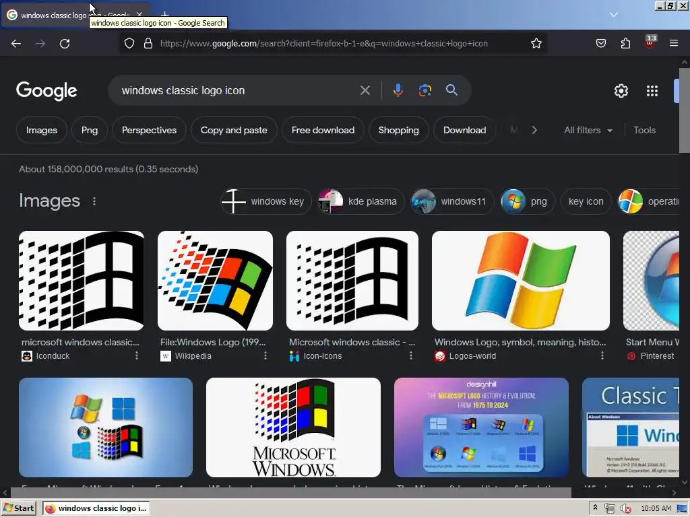Click the muted volume tray icon

point(625,508)
